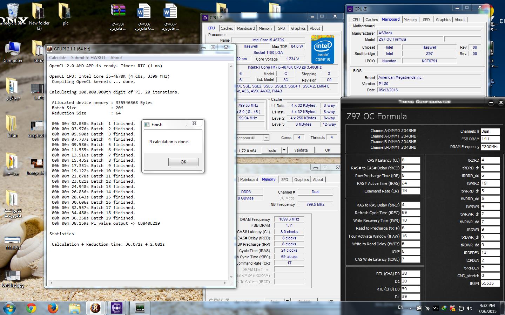505x315 pixels.
Task: Click the GPUPI output scrollbar up arrow
Action: point(231,66)
